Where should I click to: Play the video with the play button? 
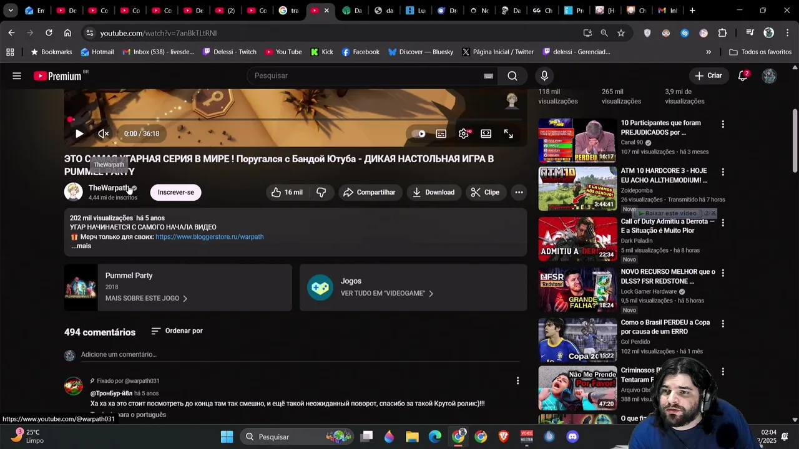(x=79, y=133)
